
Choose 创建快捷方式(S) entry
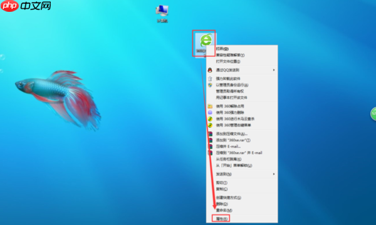click(x=229, y=197)
